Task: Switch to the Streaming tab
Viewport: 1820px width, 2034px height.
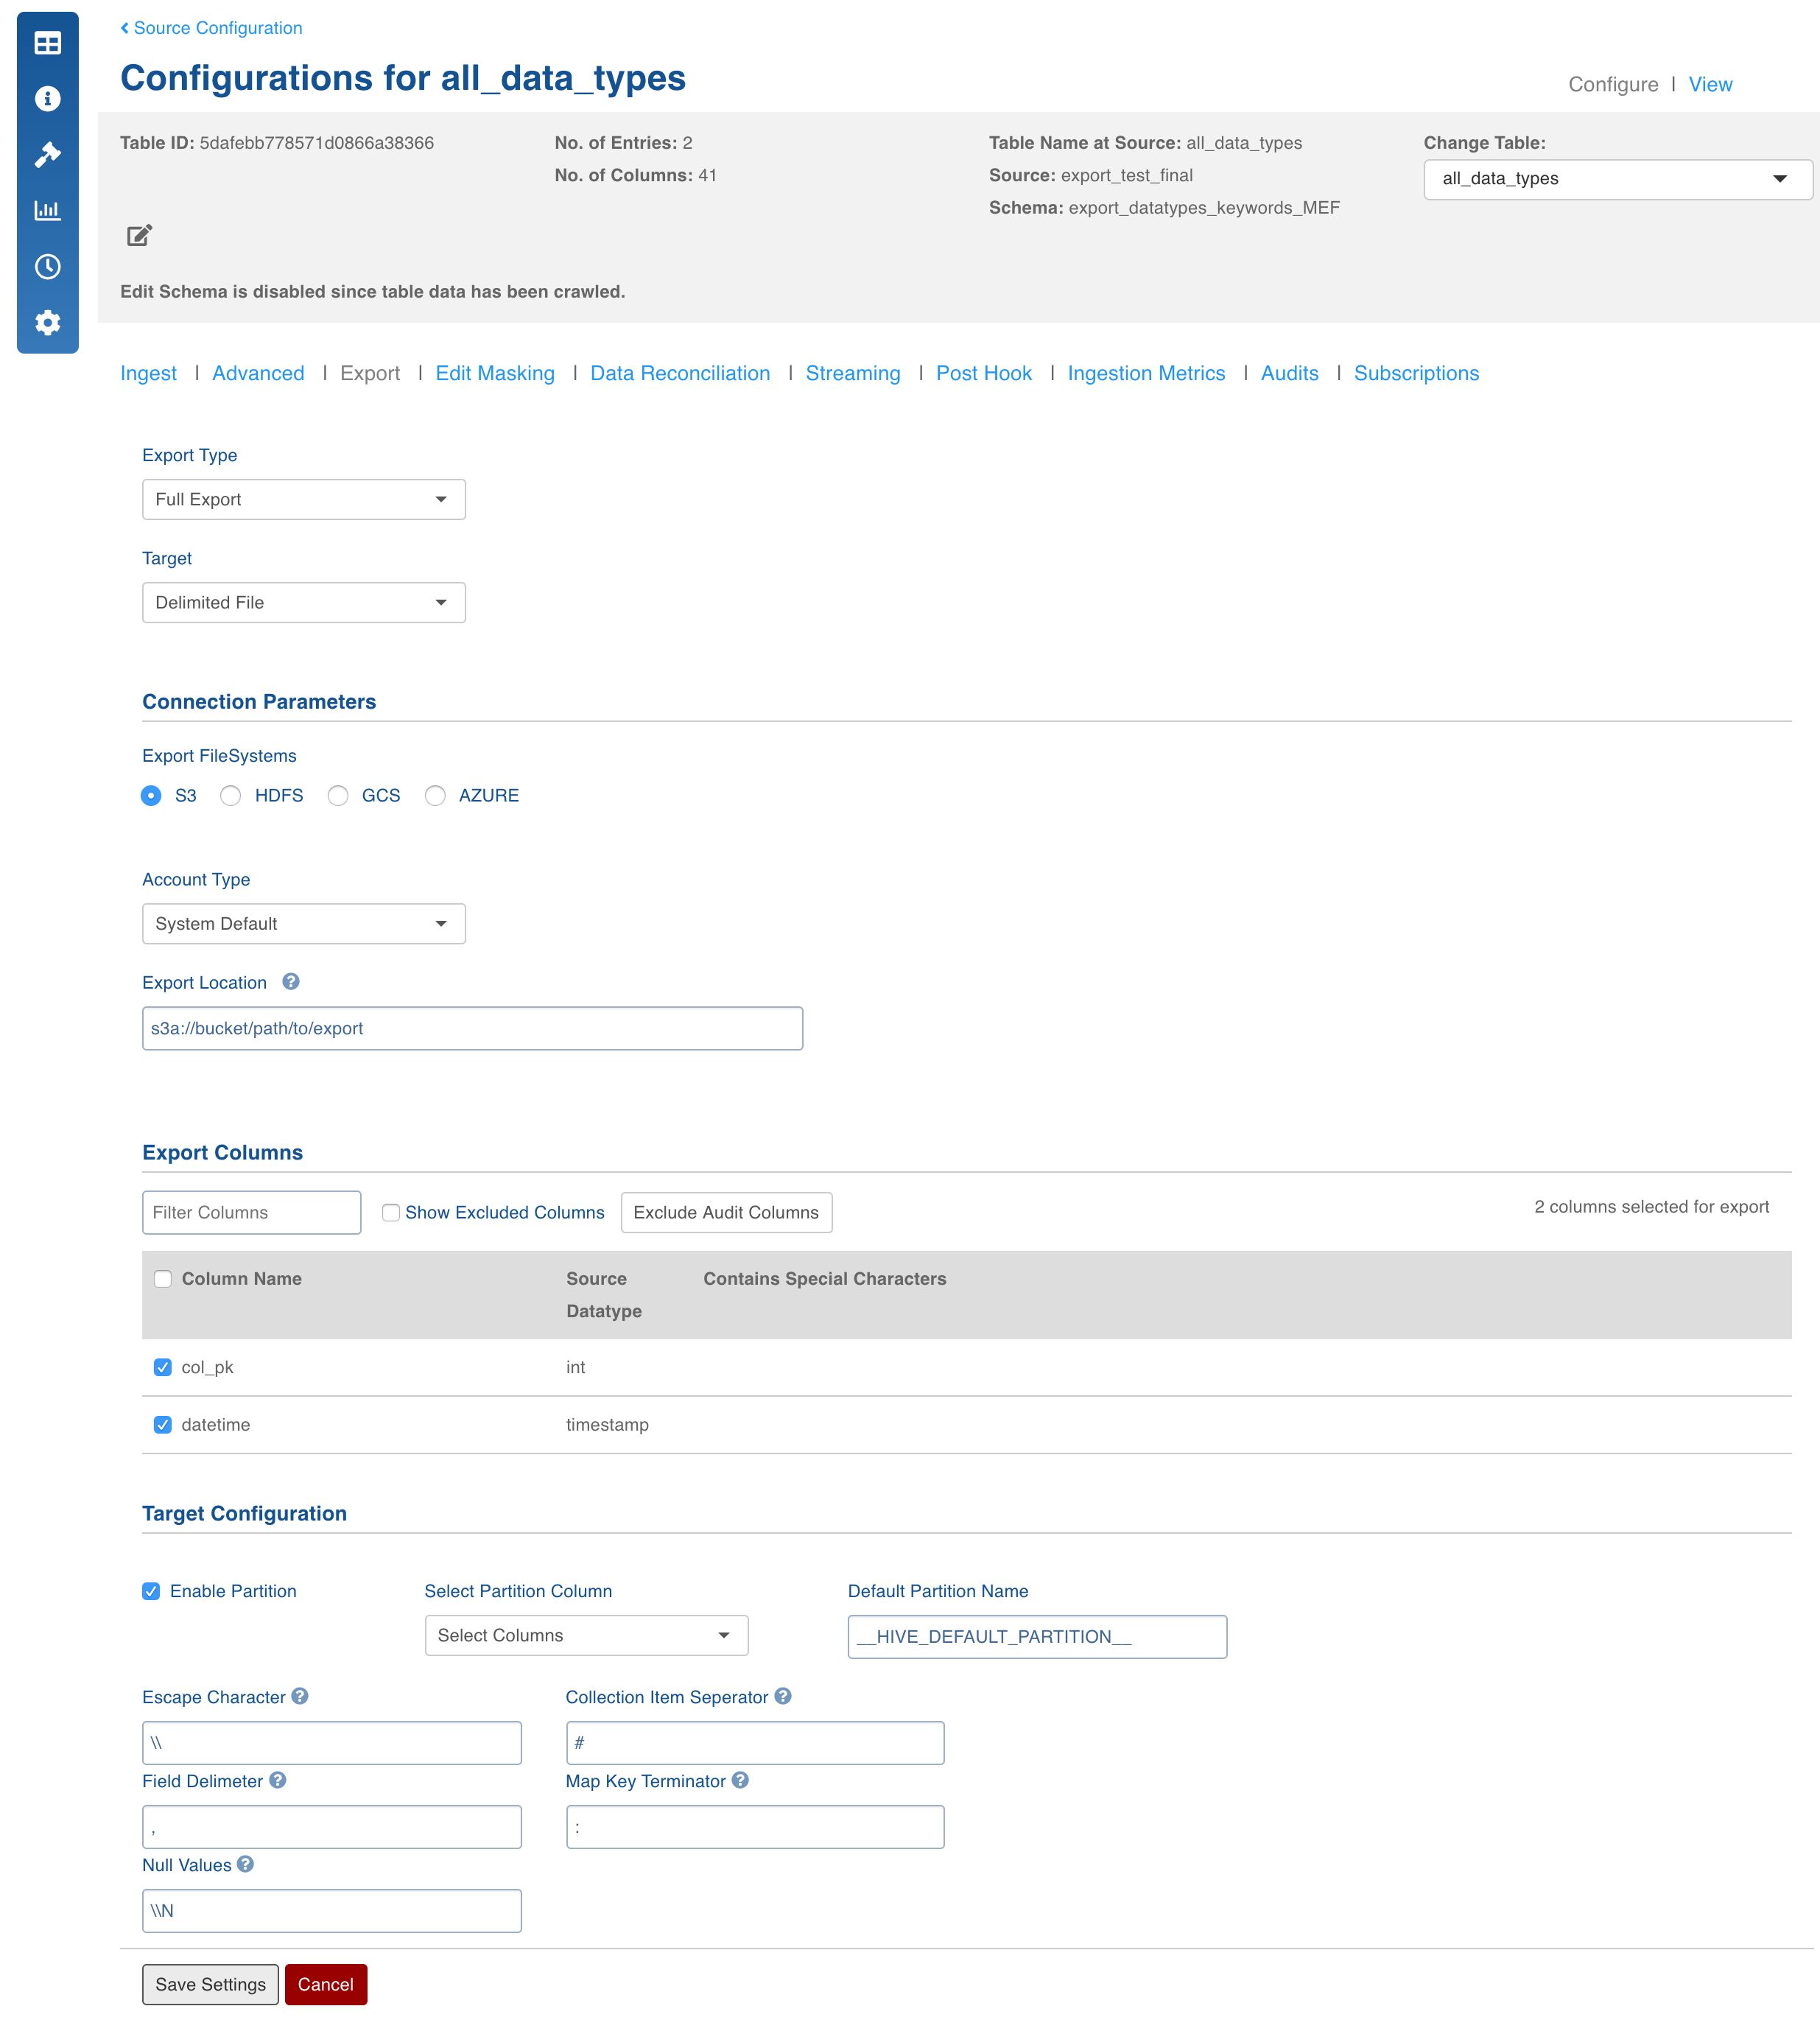Action: point(853,373)
